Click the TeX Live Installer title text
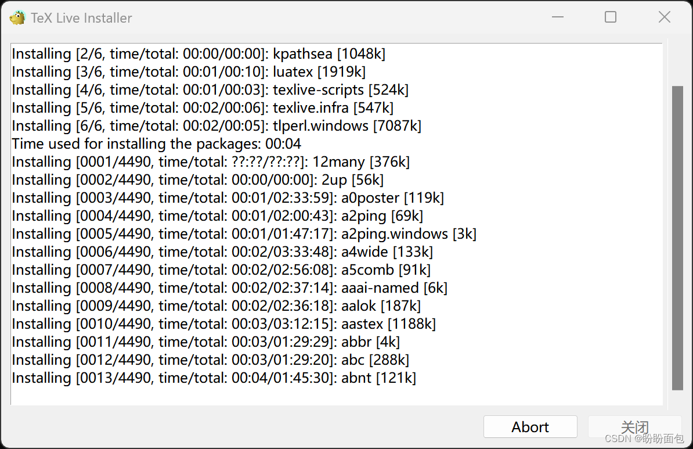 coord(81,17)
